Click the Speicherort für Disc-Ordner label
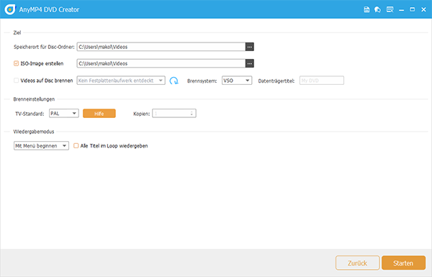Image resolution: width=432 pixels, height=277 pixels. (44, 47)
